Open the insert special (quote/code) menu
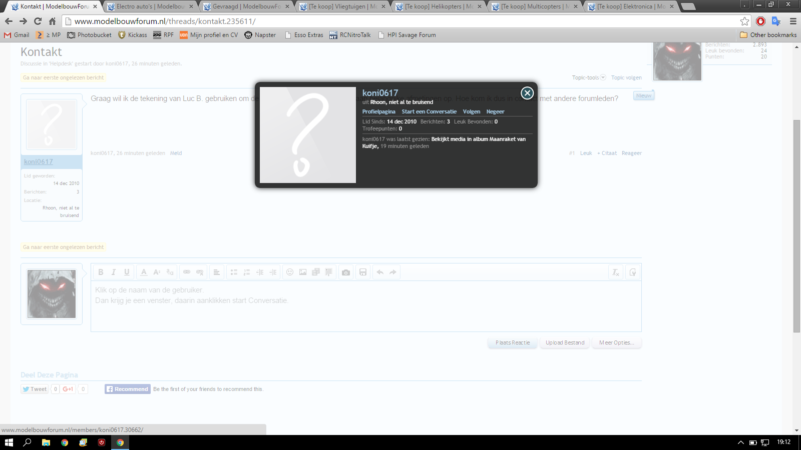 [329, 272]
